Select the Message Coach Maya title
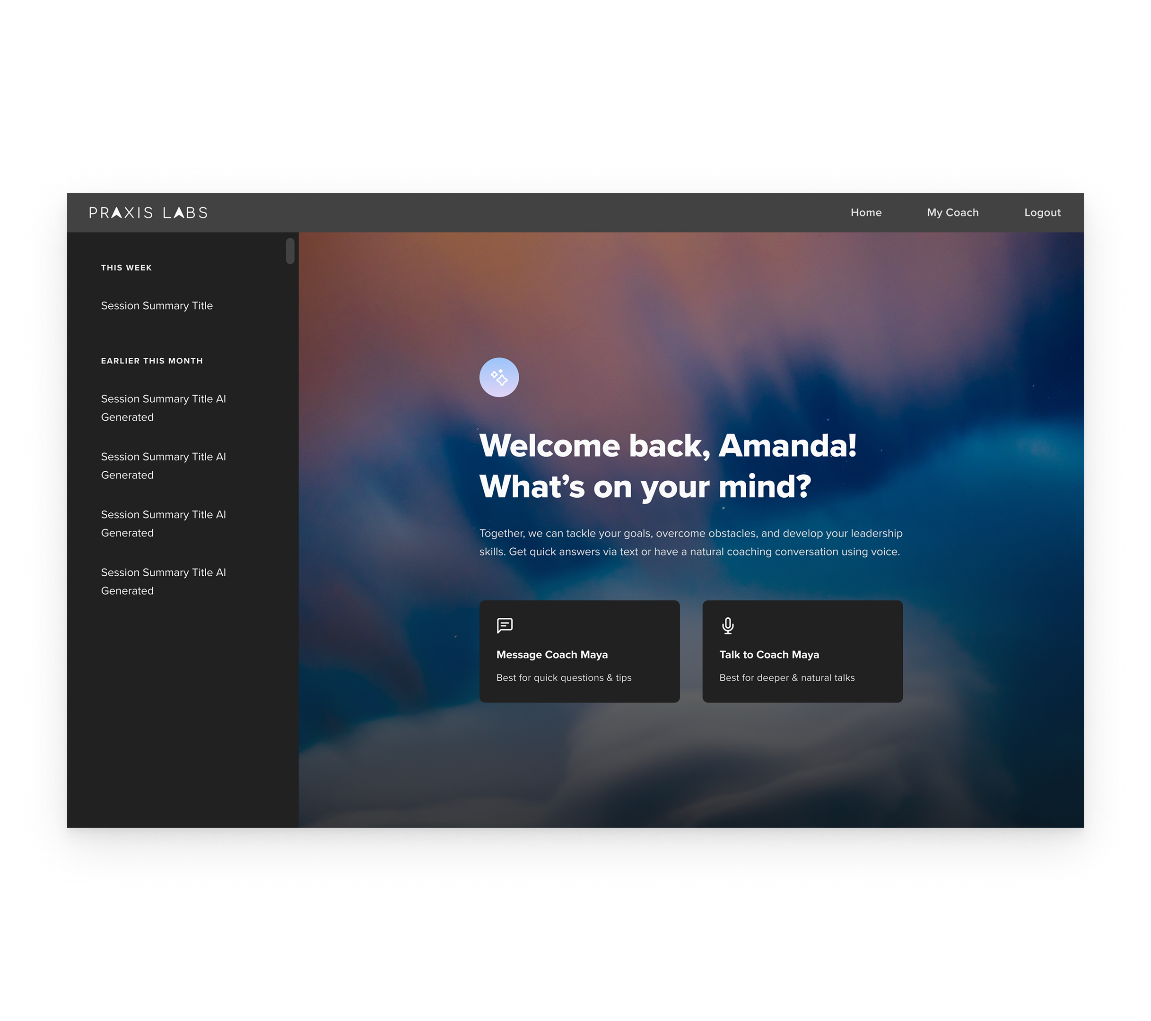The width and height of the screenshot is (1151, 1021). coord(552,655)
